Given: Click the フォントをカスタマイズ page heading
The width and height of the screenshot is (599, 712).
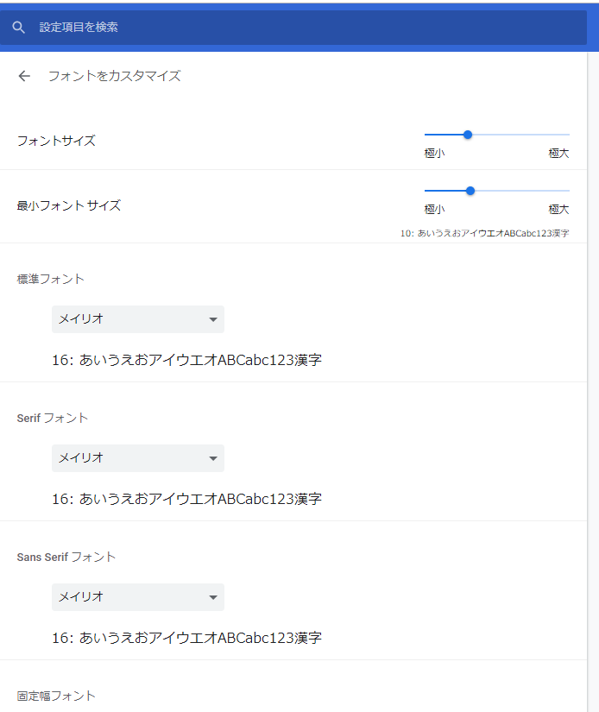Looking at the screenshot, I should coord(114,76).
